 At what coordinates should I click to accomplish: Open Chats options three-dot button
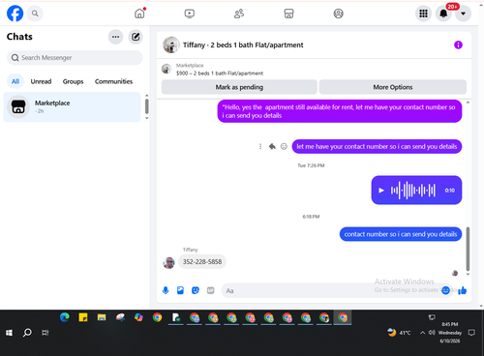coord(115,37)
